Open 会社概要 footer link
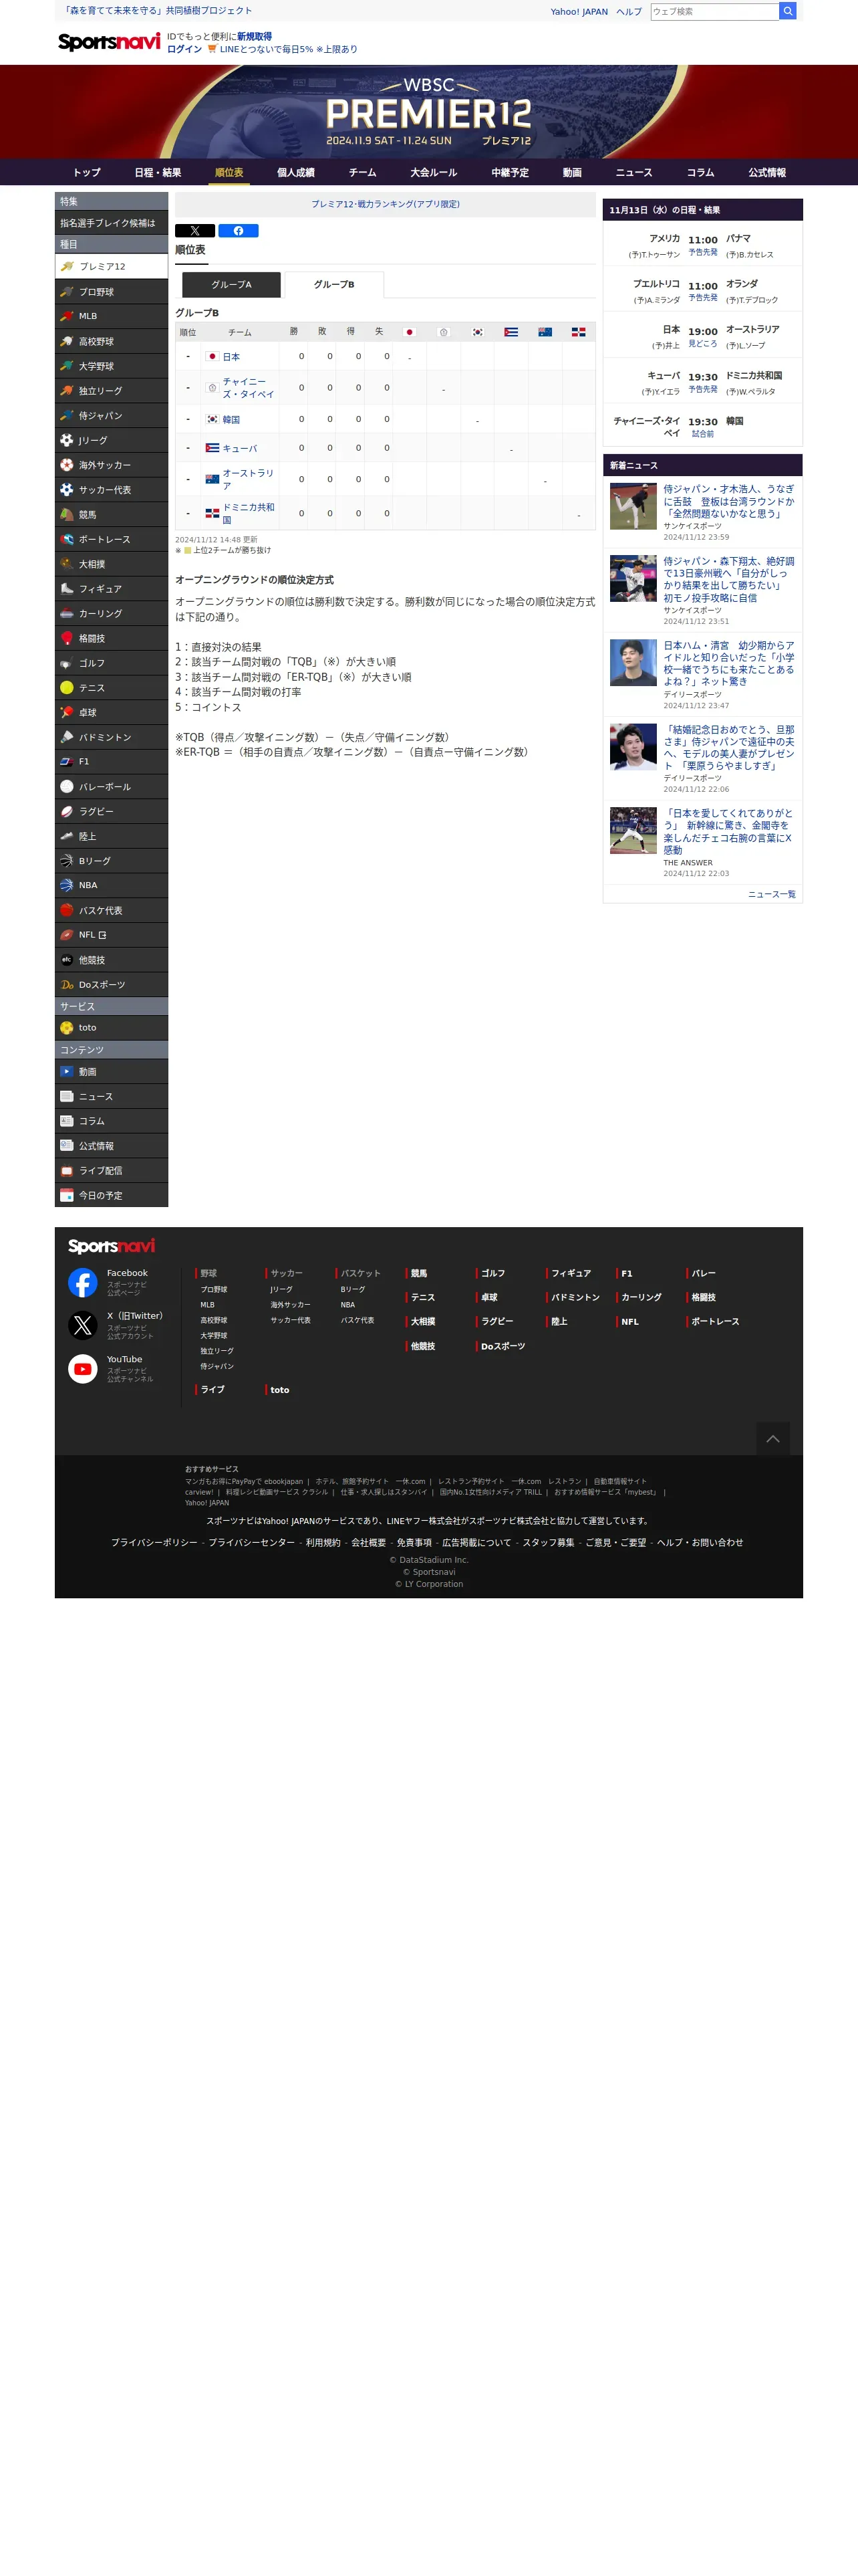 click(369, 1542)
